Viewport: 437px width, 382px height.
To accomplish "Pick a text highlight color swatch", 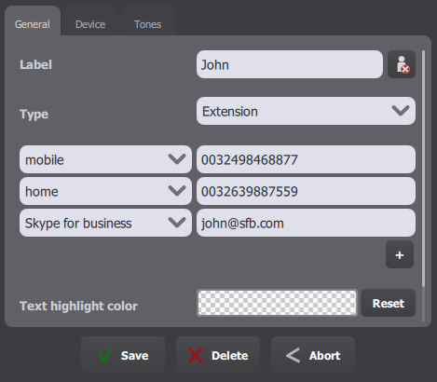I will click(x=277, y=303).
